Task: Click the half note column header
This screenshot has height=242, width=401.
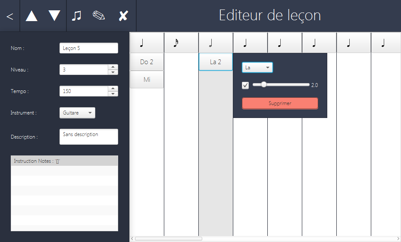Action: coord(216,43)
